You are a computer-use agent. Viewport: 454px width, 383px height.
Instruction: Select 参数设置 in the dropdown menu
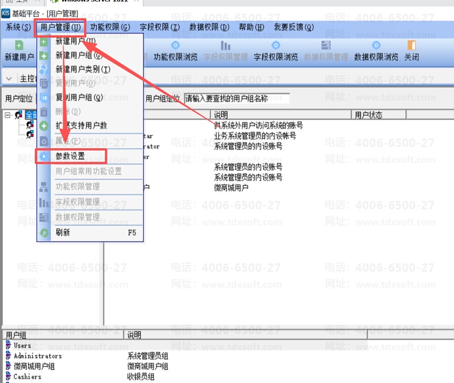point(70,156)
